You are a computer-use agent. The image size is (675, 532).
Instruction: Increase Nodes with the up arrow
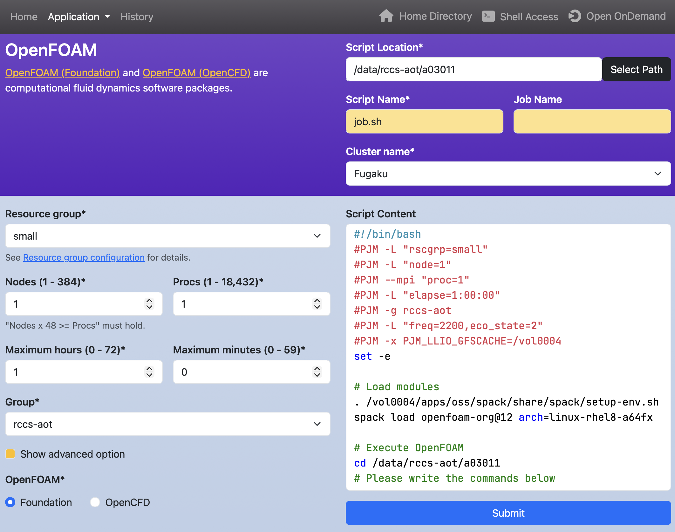tap(149, 300)
